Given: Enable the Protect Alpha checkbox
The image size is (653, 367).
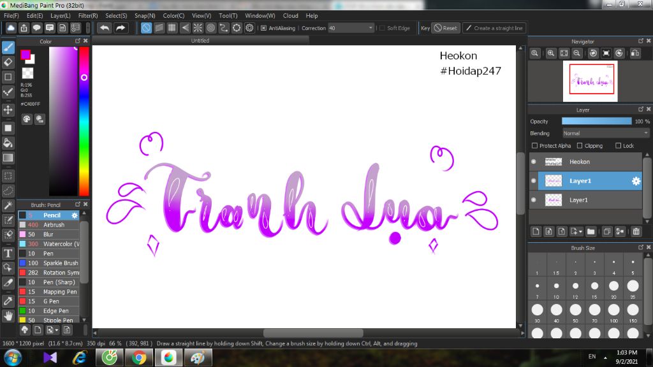Looking at the screenshot, I should pyautogui.click(x=535, y=146).
